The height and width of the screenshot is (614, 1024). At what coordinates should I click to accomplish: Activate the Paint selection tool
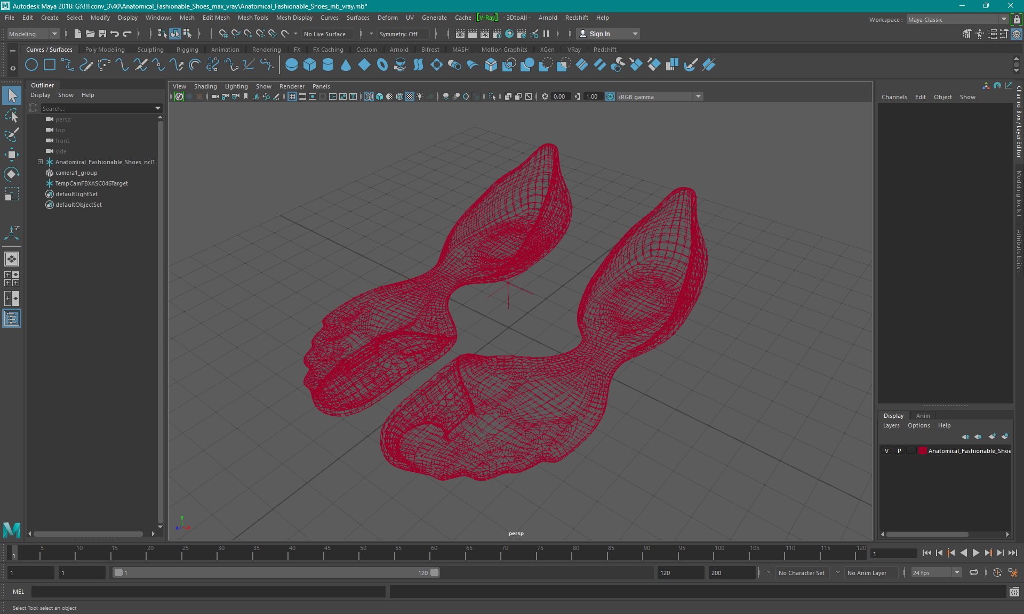[12, 135]
